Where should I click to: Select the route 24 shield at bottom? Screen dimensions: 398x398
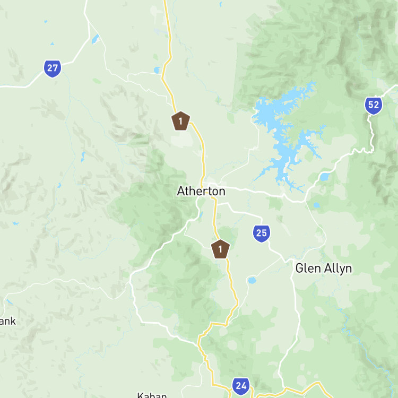pos(241,386)
